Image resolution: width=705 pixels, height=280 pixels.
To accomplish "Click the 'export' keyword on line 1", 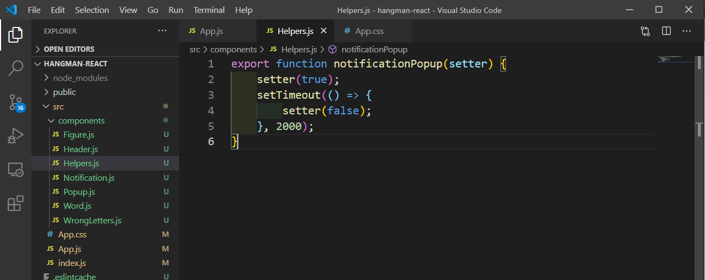I will pos(250,64).
